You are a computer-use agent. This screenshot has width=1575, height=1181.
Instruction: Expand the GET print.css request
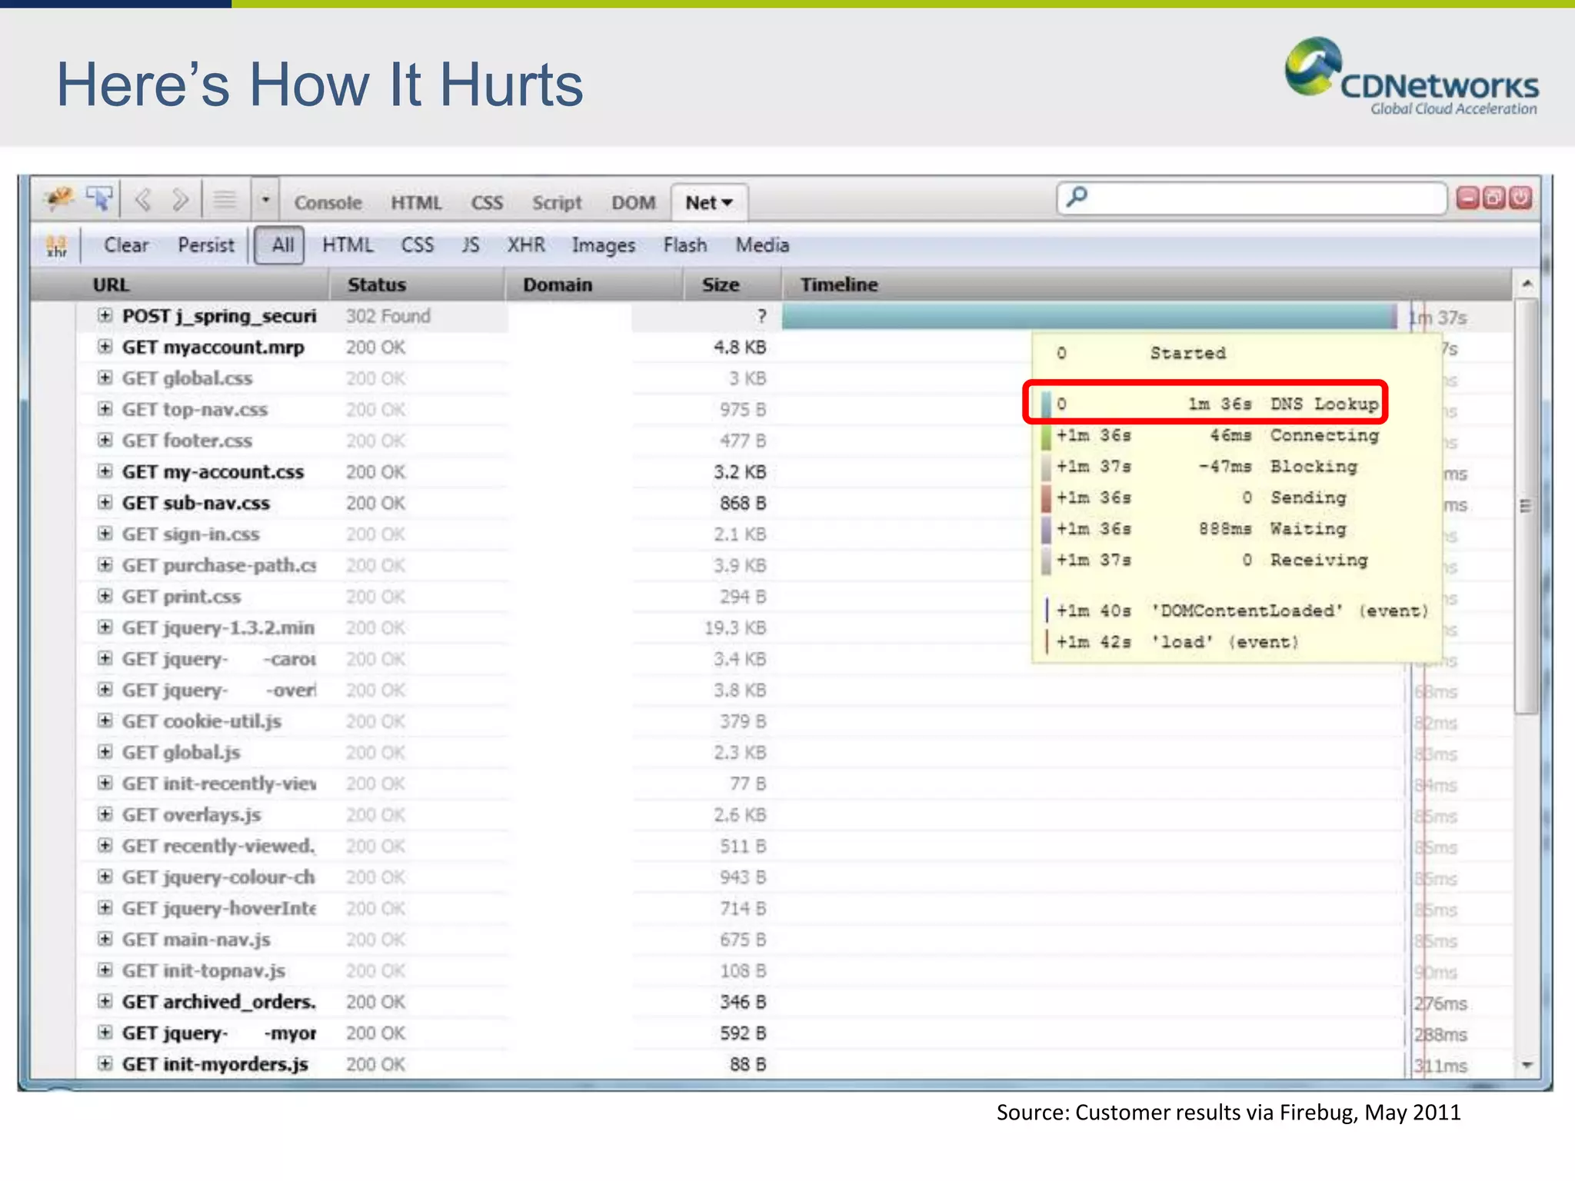(x=105, y=597)
